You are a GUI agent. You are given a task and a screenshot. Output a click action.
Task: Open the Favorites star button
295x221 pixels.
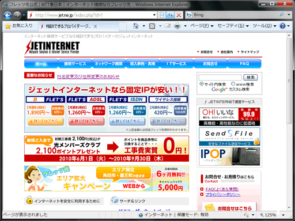pyautogui.click(x=19, y=26)
